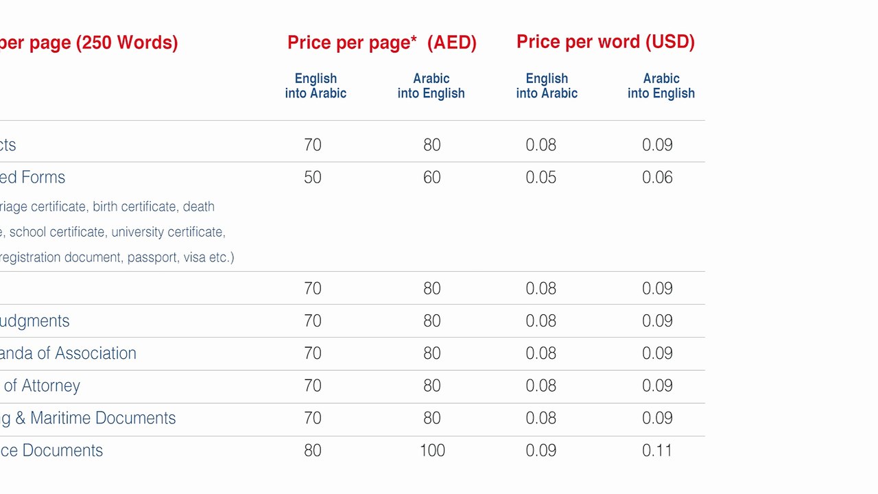
Task: Click the 'of Attorney' row label
Action: 42,386
